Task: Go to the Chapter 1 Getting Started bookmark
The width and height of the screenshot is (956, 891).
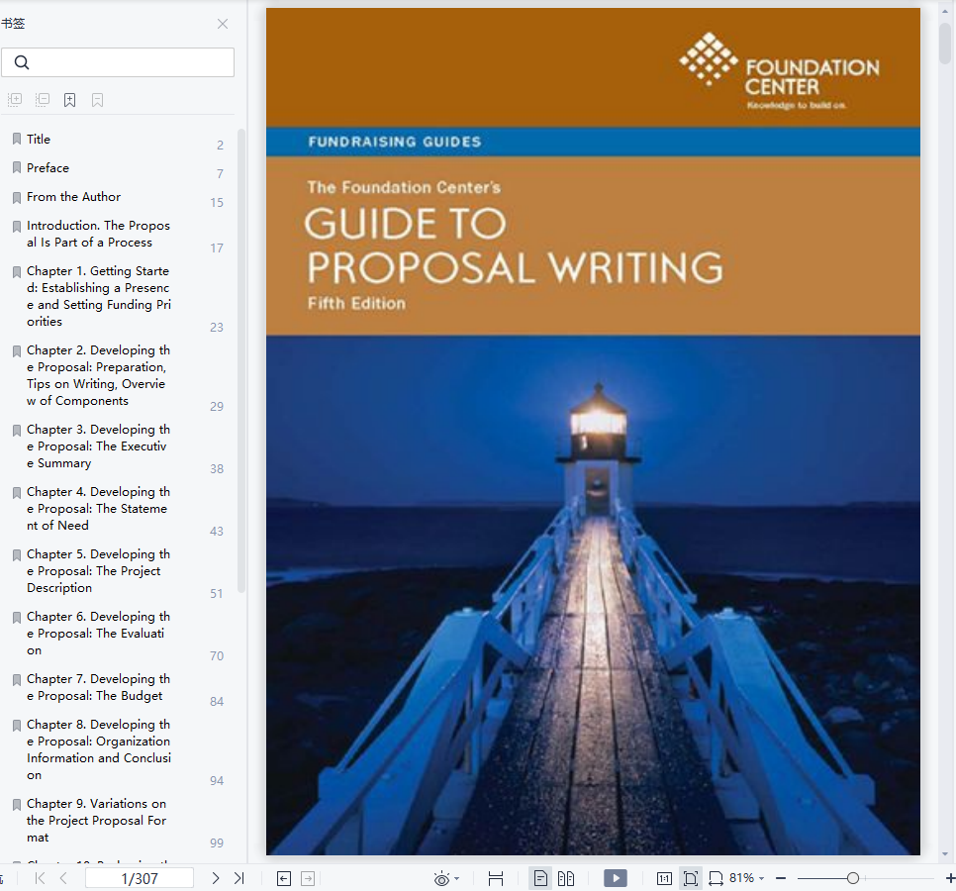Action: click(98, 296)
